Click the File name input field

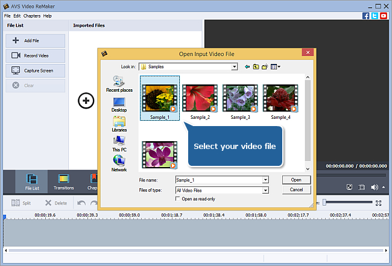pyautogui.click(x=219, y=180)
